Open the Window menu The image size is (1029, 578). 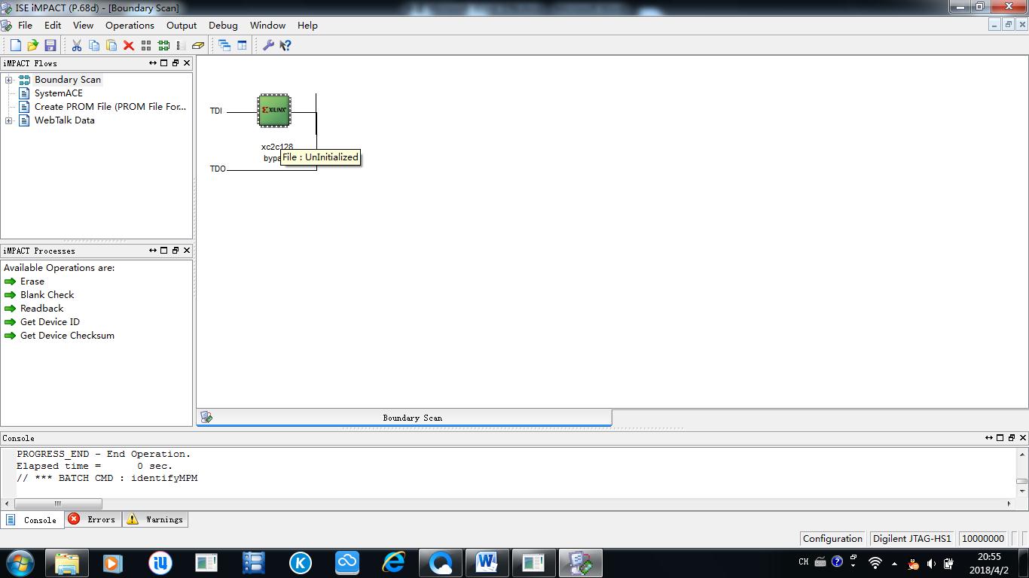point(267,25)
